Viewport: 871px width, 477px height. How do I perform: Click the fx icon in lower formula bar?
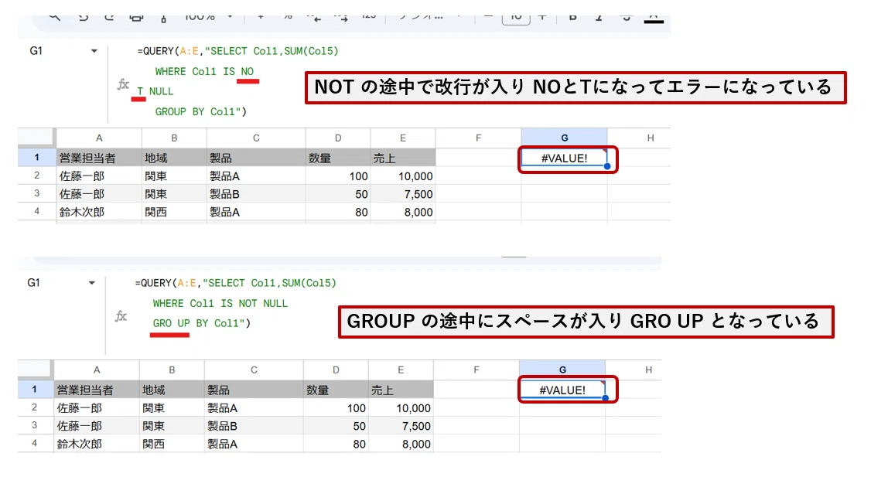[121, 316]
